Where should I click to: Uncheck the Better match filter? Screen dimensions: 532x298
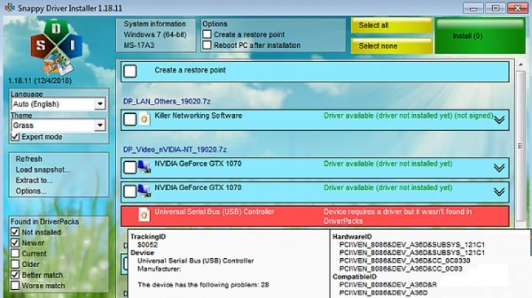[x=15, y=274]
